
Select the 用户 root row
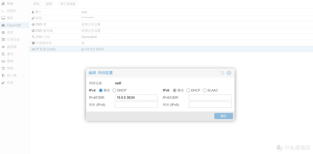(x=171, y=12)
